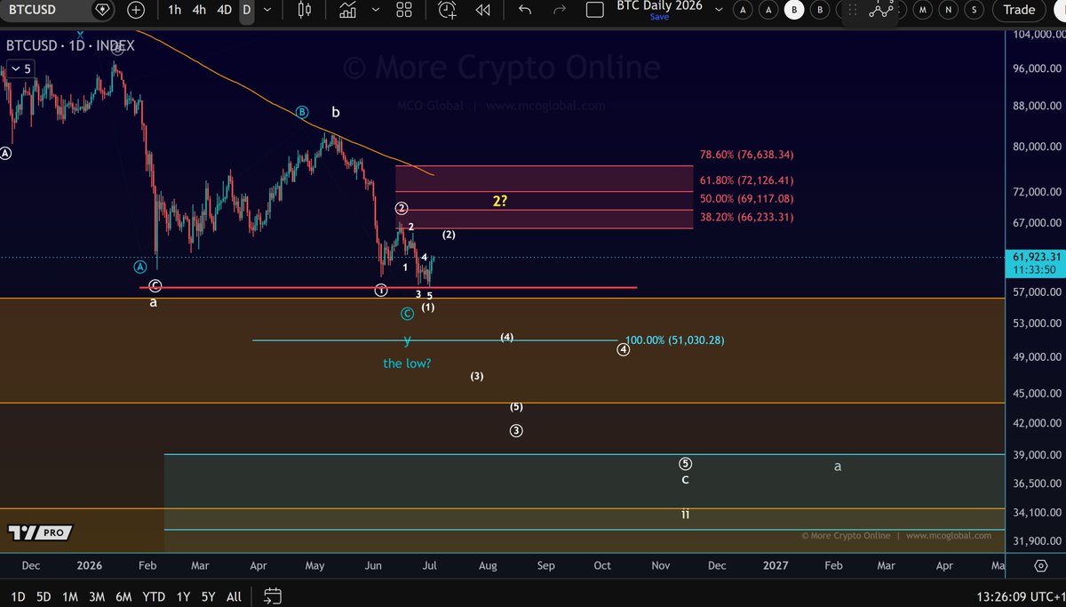Image resolution: width=1066 pixels, height=607 pixels.
Task: Set the date range to 1Y
Action: pyautogui.click(x=183, y=596)
